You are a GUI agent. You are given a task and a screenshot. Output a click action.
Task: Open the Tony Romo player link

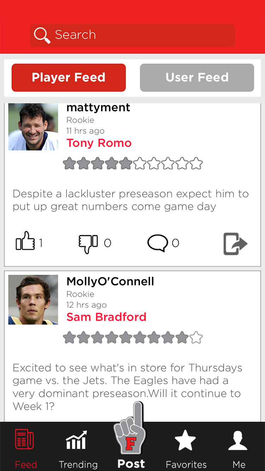[99, 143]
